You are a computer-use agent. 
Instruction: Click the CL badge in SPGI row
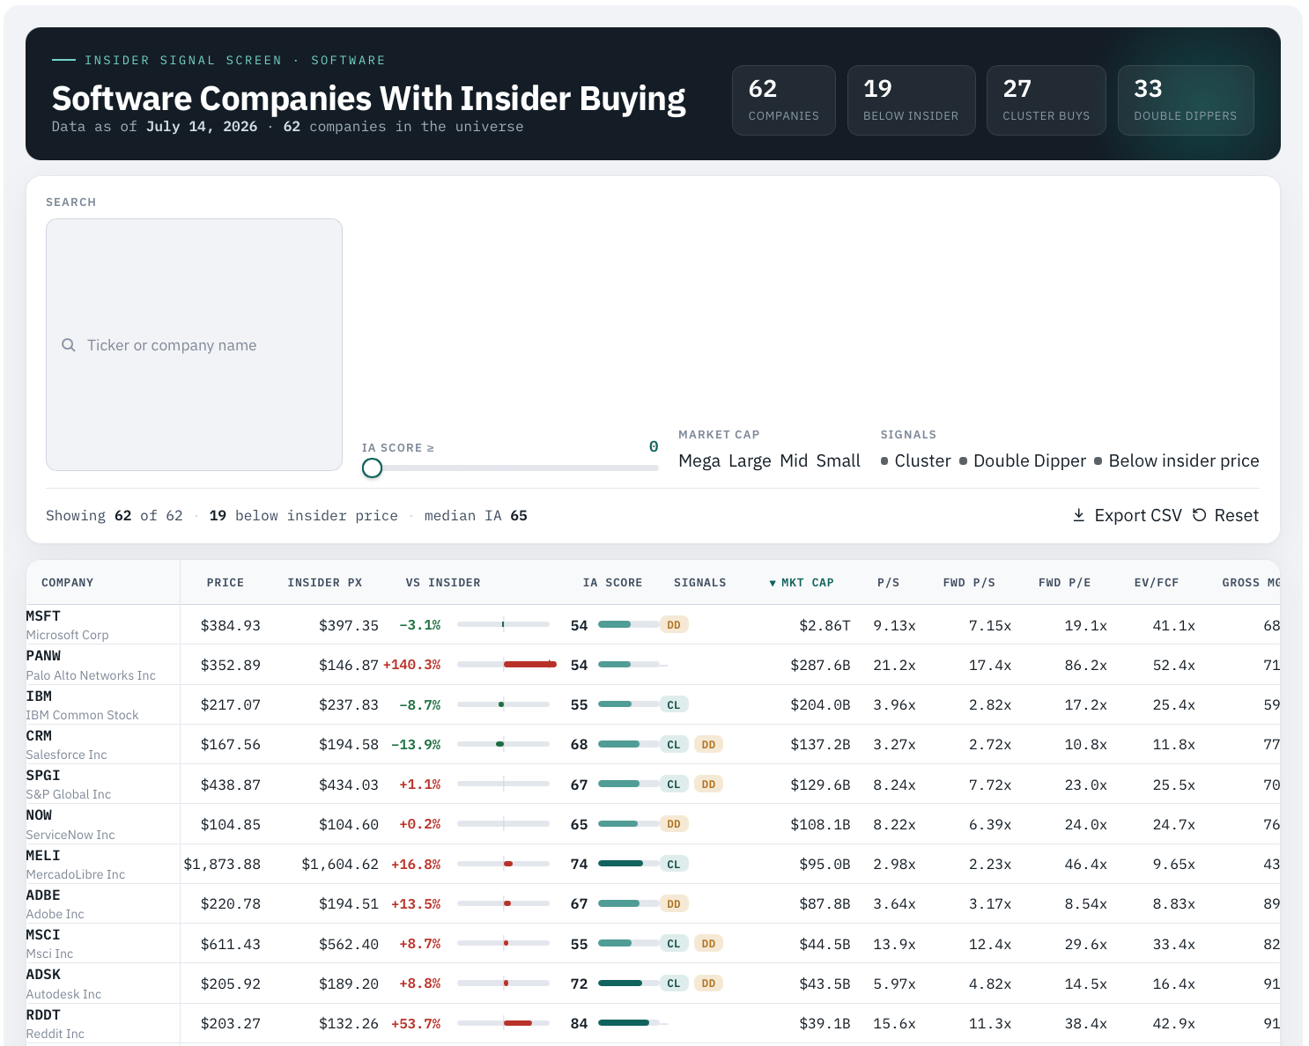[674, 784]
